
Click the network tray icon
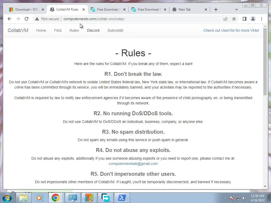(238, 198)
